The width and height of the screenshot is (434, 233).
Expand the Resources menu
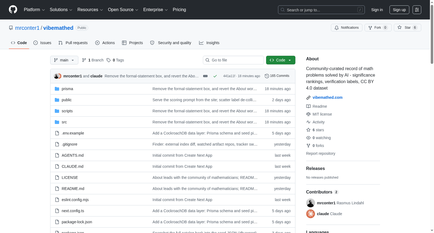[x=90, y=10]
